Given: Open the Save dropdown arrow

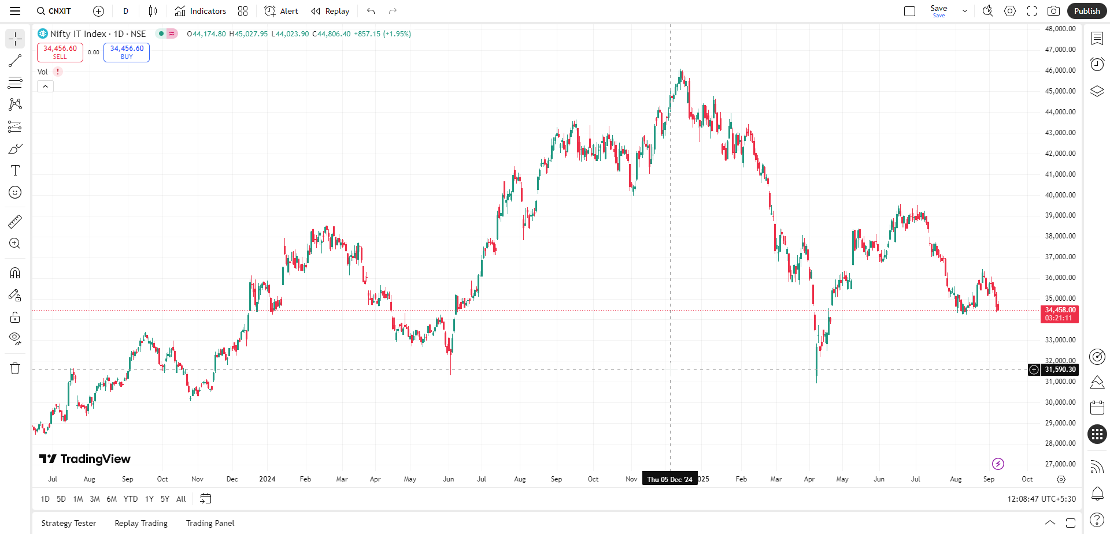Looking at the screenshot, I should (x=964, y=11).
